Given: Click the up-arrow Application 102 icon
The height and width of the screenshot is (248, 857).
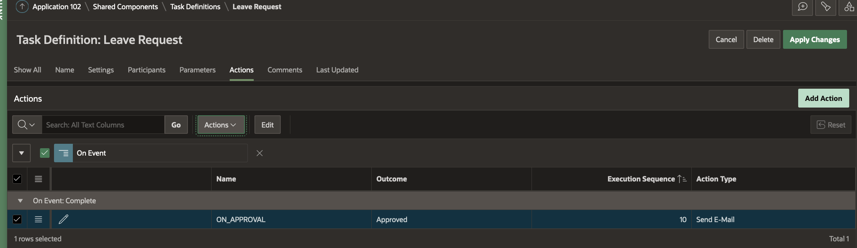Looking at the screenshot, I should pos(22,7).
